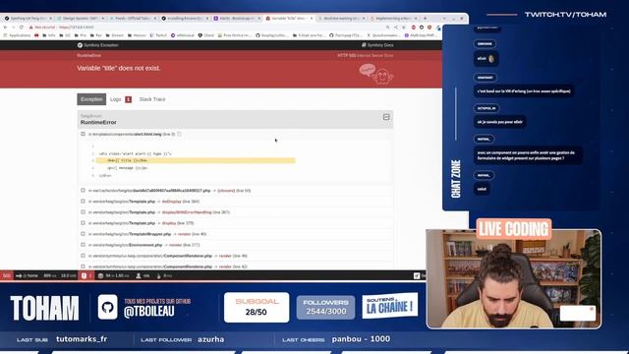This screenshot has width=629, height=354.
Task: Switch to the Stack Trace tab
Action: [x=152, y=99]
